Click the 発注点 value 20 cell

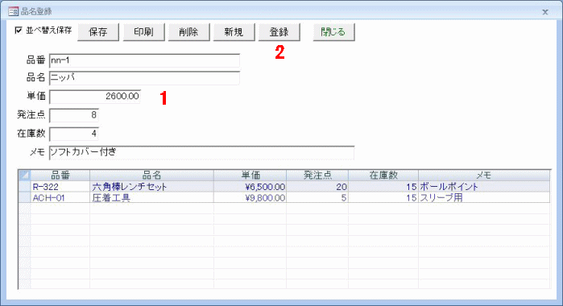click(317, 187)
